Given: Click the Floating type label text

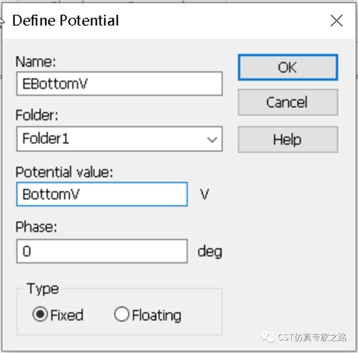Looking at the screenshot, I should [157, 316].
